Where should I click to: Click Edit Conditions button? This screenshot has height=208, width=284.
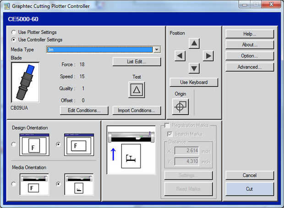click(x=84, y=111)
